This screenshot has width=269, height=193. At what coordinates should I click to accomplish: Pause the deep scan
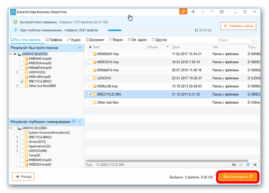tap(196, 30)
